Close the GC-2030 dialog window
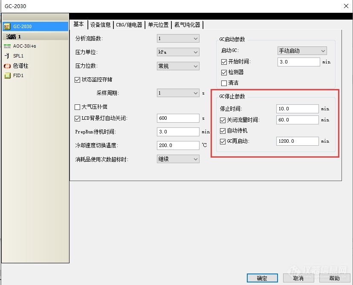This screenshot has height=285, width=353. (346, 6)
